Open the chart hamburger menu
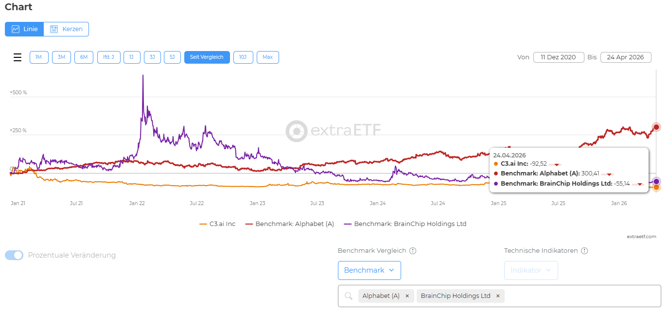Screen dimensions: 670x313 (x=18, y=57)
